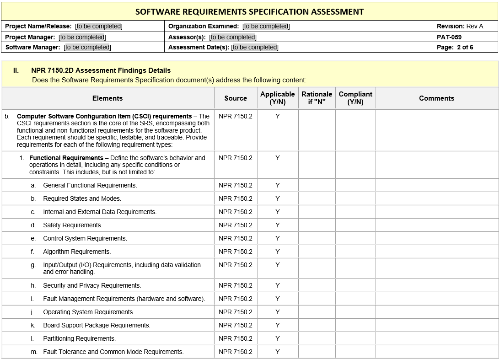
Task: Click the Applicable value for Required States and Modes
Action: point(278,198)
